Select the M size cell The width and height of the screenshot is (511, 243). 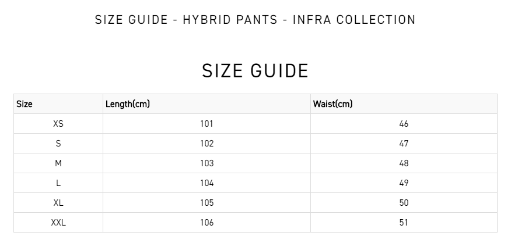point(58,163)
